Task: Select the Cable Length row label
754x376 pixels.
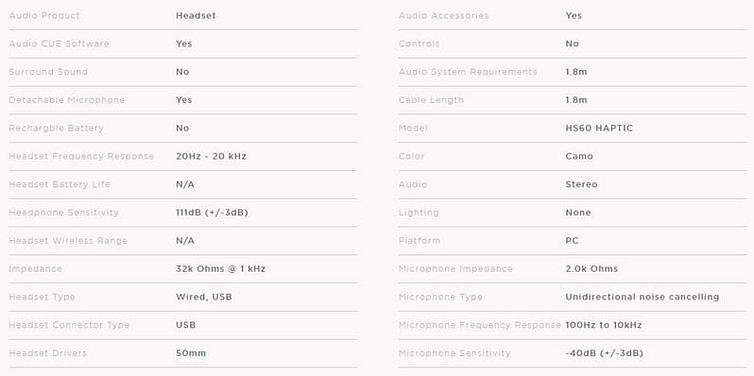Action: (431, 100)
